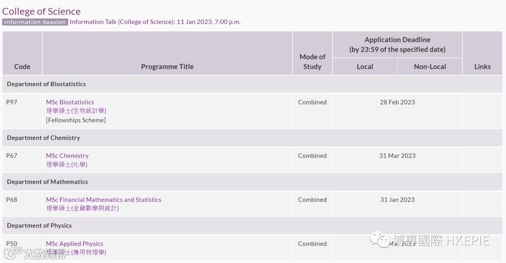Click the Chinese title 理學碩士(化學)

[x=67, y=165]
